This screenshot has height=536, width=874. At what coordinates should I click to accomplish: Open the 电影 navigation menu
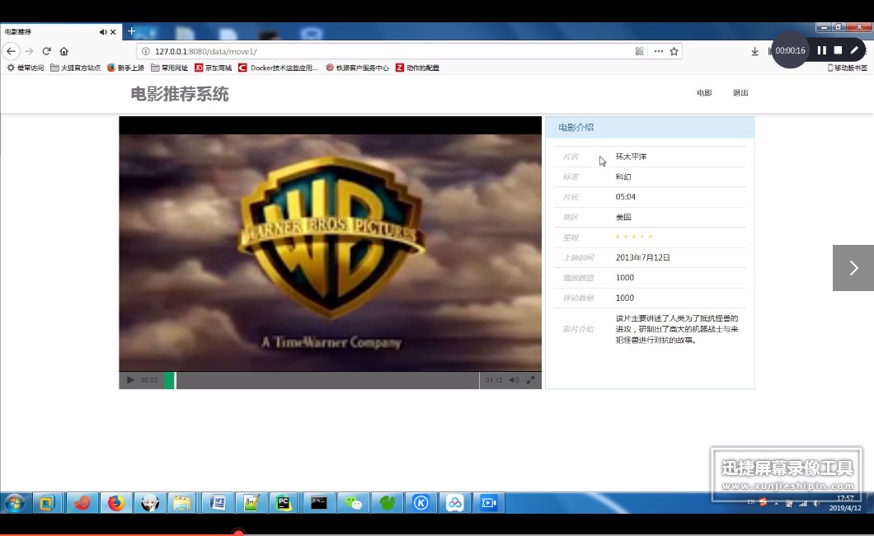[x=704, y=93]
